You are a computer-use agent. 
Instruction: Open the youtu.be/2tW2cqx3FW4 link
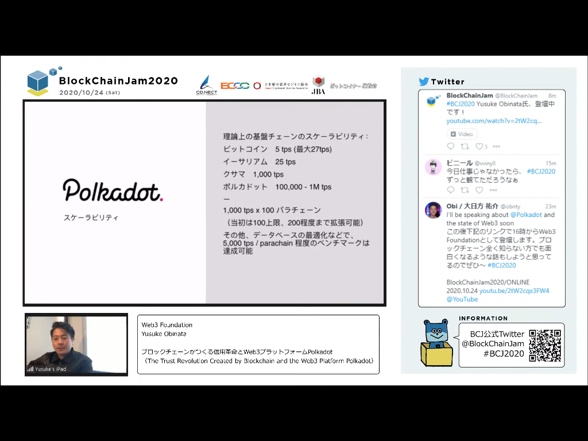(x=514, y=291)
